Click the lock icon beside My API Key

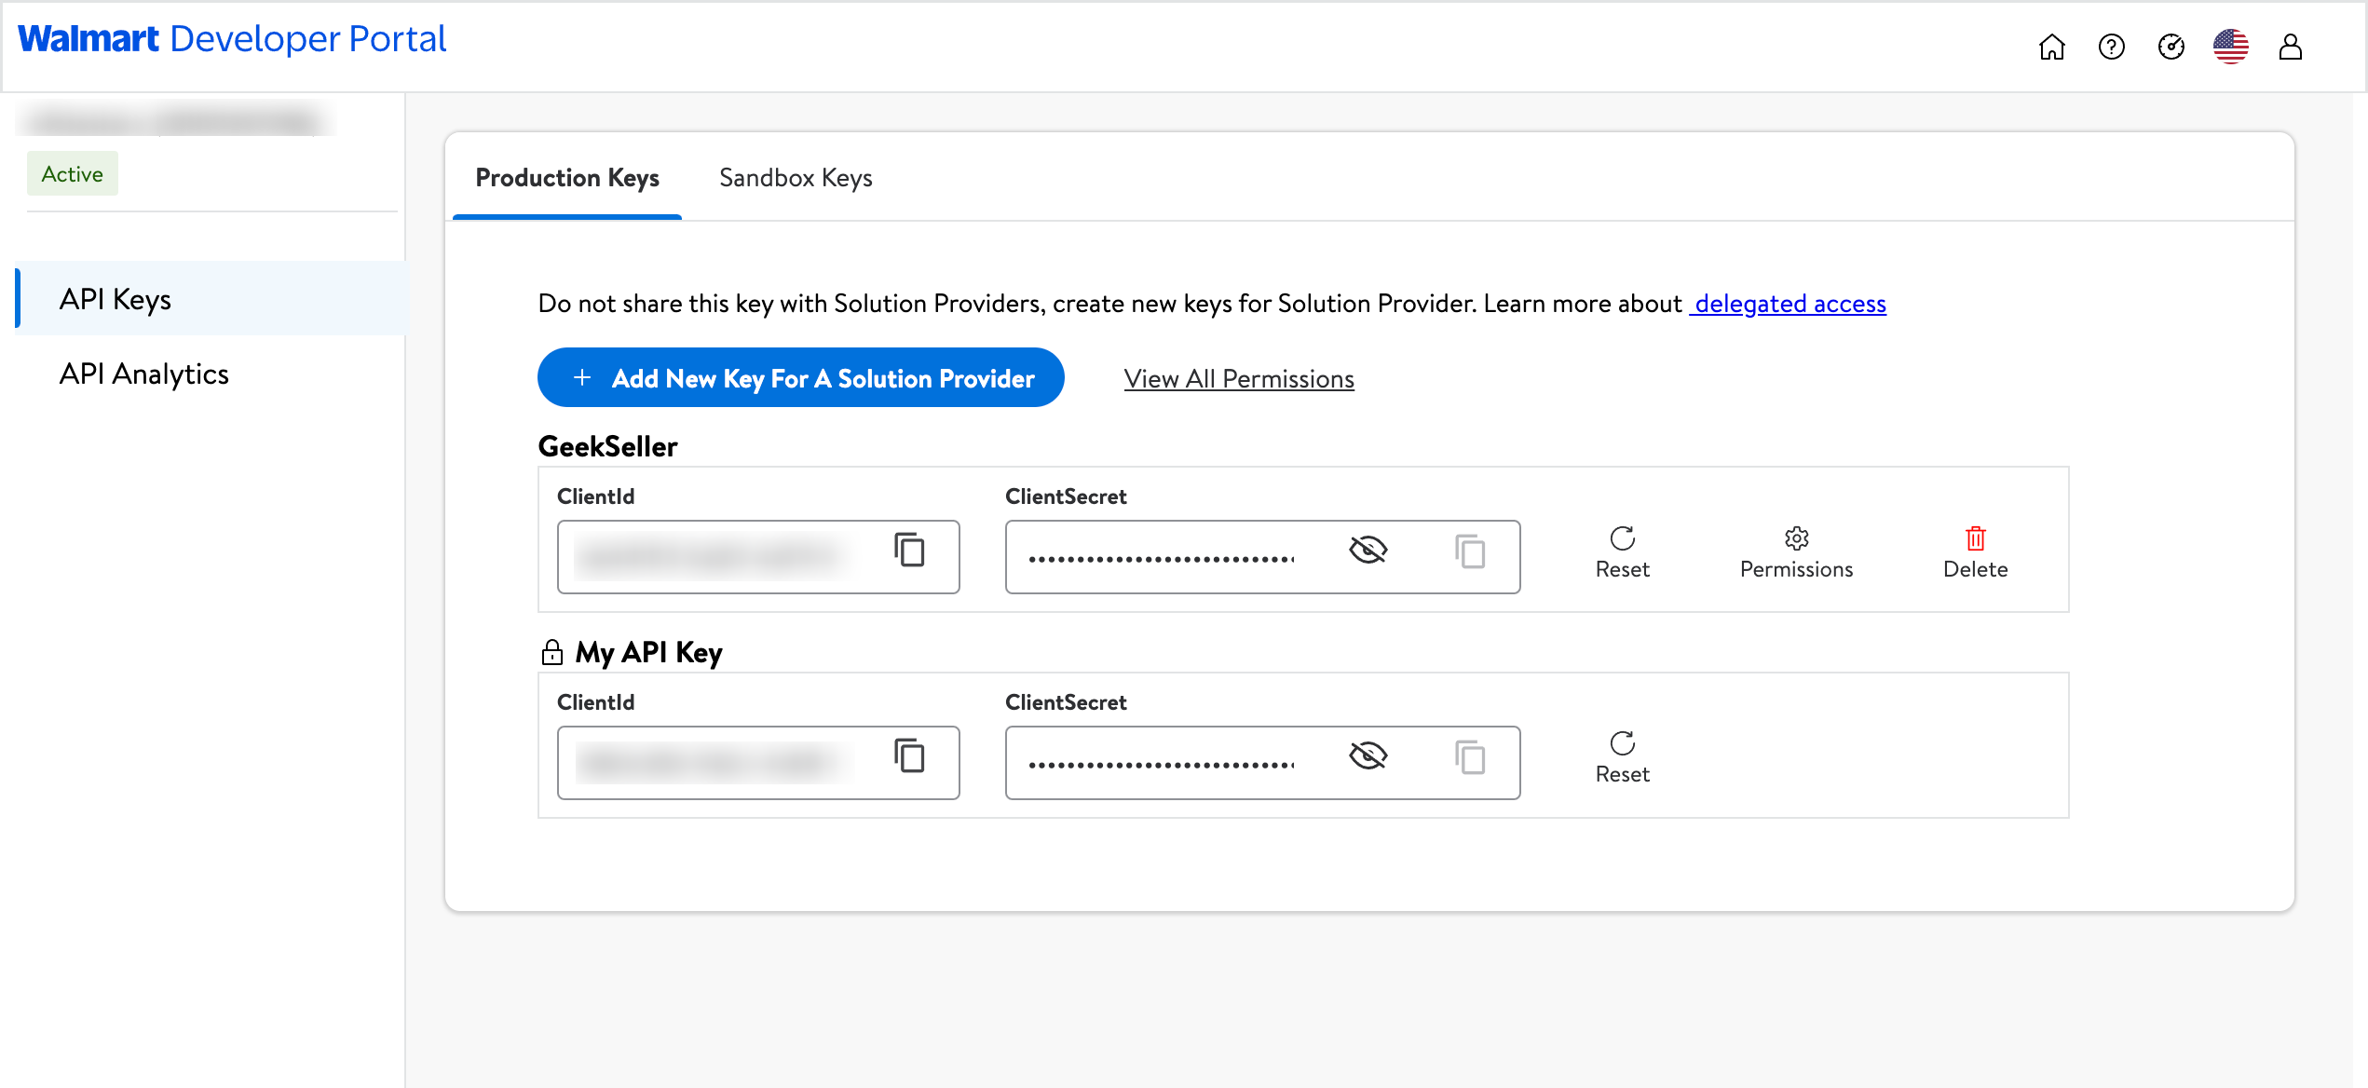551,652
